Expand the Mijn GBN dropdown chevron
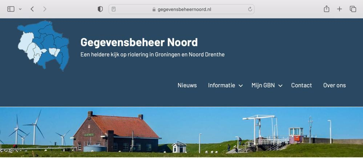Viewport: 363px width, 158px height. pyautogui.click(x=280, y=86)
